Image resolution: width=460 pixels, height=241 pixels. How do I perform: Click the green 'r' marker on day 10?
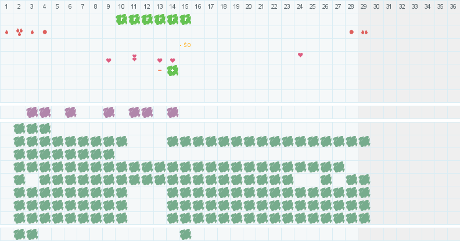click(x=121, y=19)
